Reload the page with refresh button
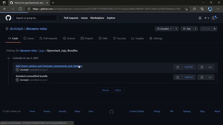Image resolution: width=223 pixels, height=125 pixels. coord(20,9)
